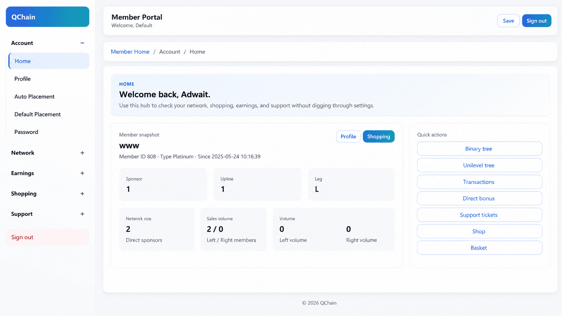Open Profile in the sidebar

coord(49,79)
